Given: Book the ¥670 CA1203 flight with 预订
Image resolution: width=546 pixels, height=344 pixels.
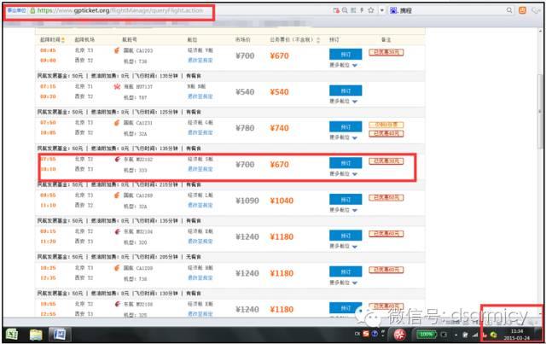Looking at the screenshot, I should click(x=345, y=55).
